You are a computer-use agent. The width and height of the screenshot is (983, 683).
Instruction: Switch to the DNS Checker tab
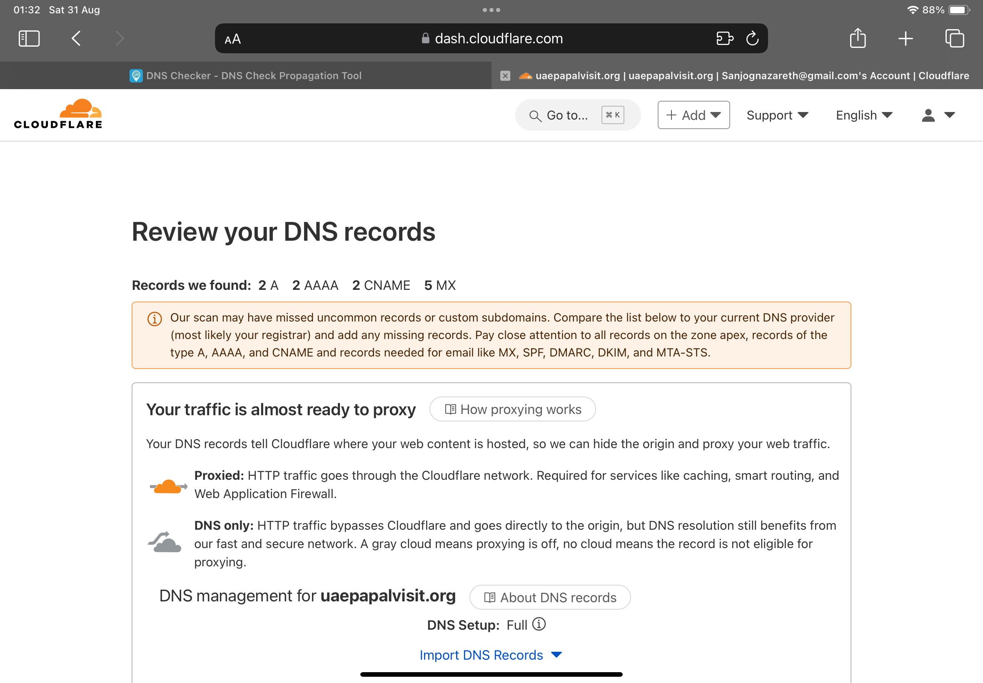point(246,76)
